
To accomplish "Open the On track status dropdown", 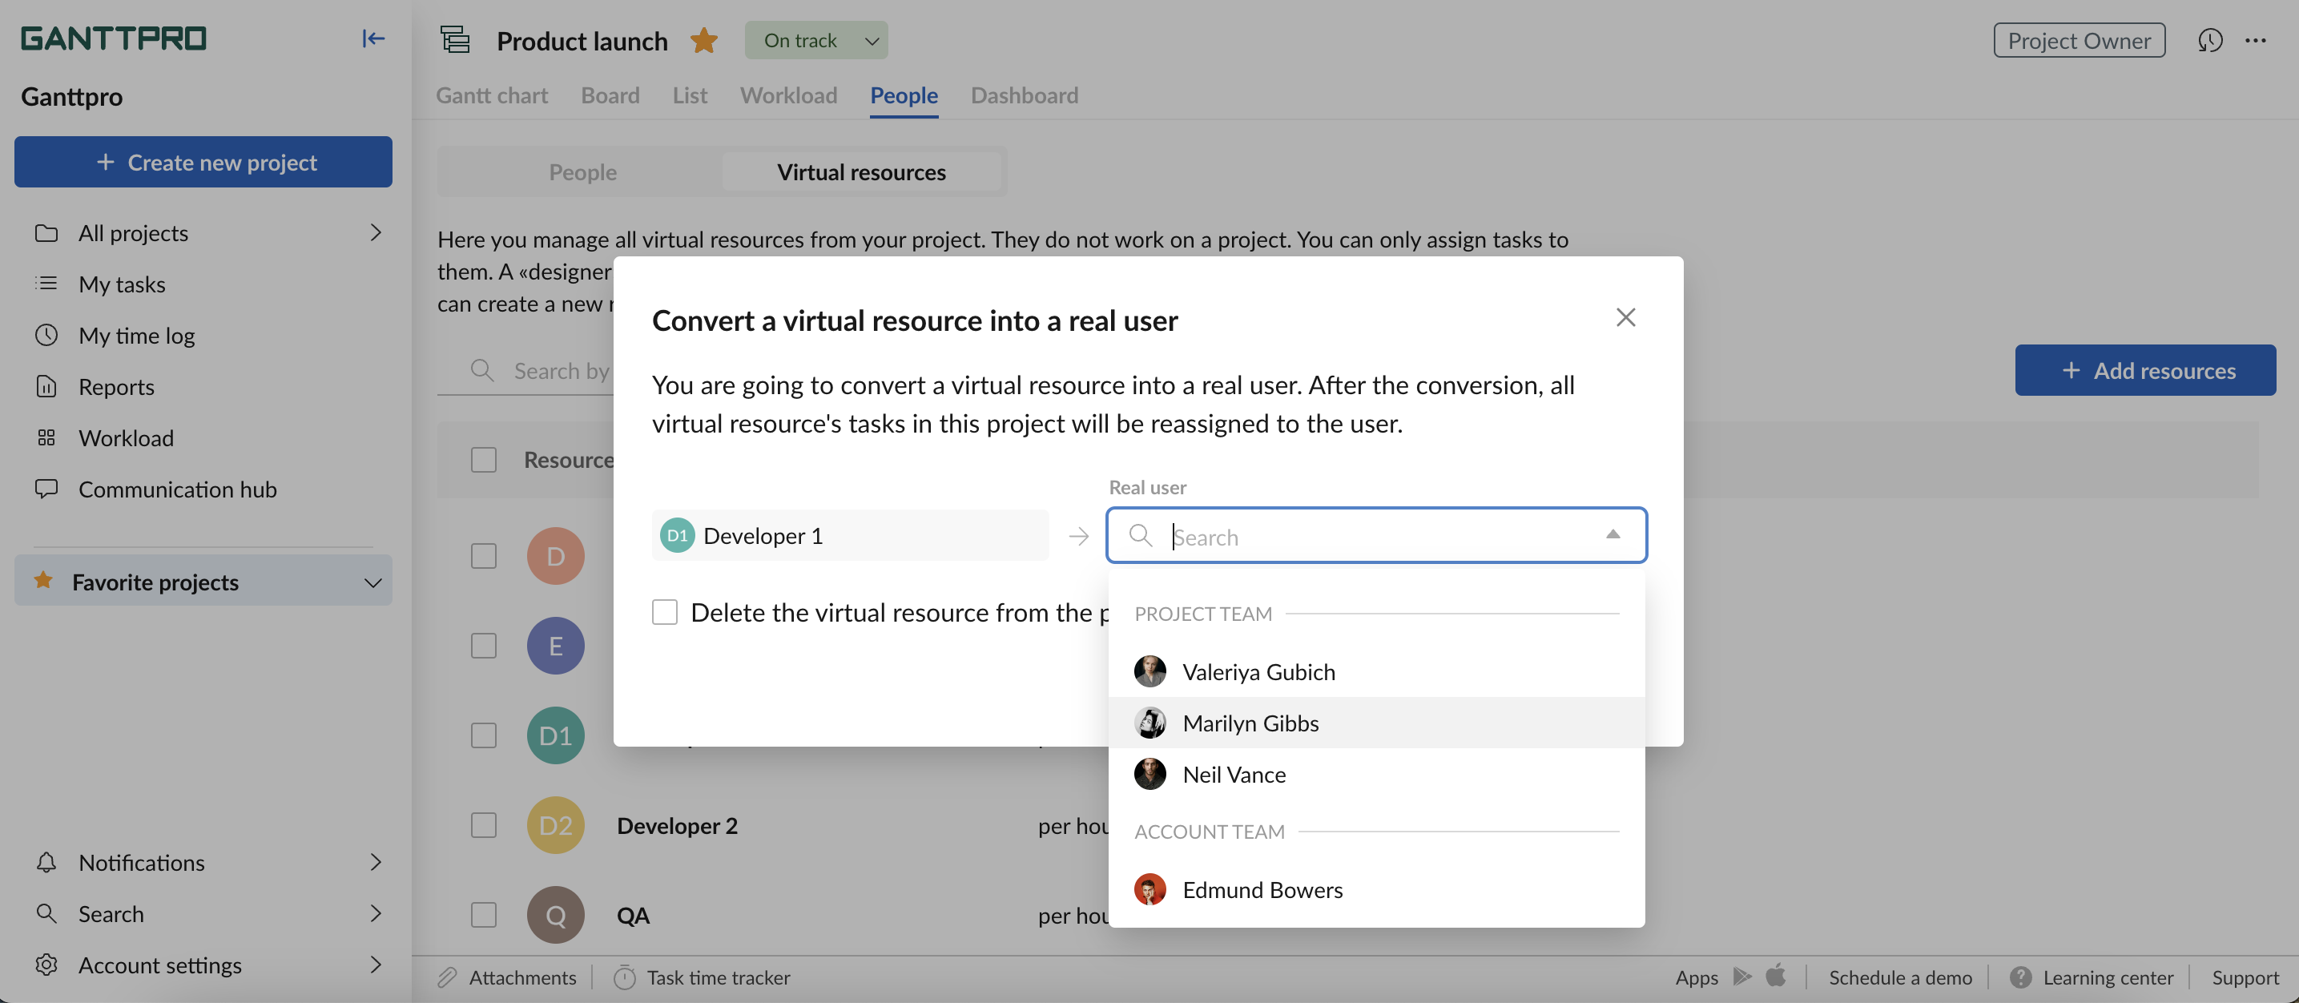I will tap(815, 40).
